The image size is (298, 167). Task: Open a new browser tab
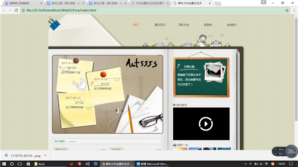pyautogui.click(x=218, y=3)
